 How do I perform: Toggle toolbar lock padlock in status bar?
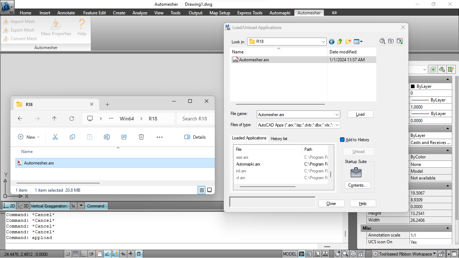point(442,254)
